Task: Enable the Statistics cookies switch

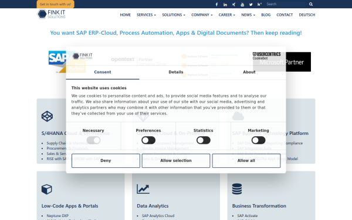Action: point(204,140)
